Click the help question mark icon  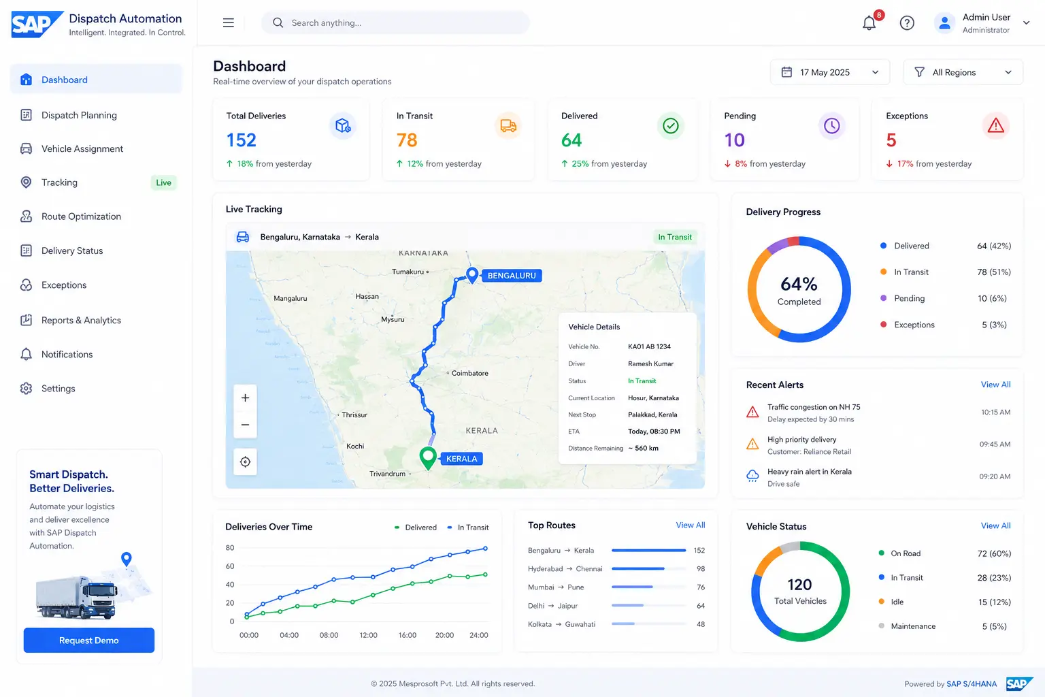point(907,23)
